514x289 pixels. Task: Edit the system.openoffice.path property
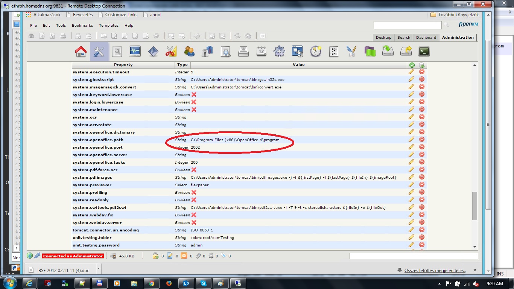(411, 140)
